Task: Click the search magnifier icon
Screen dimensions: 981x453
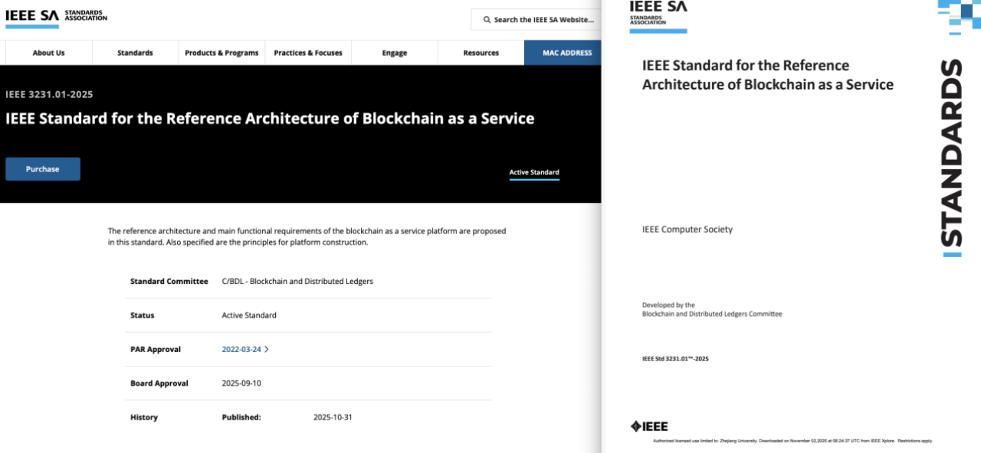Action: point(486,20)
